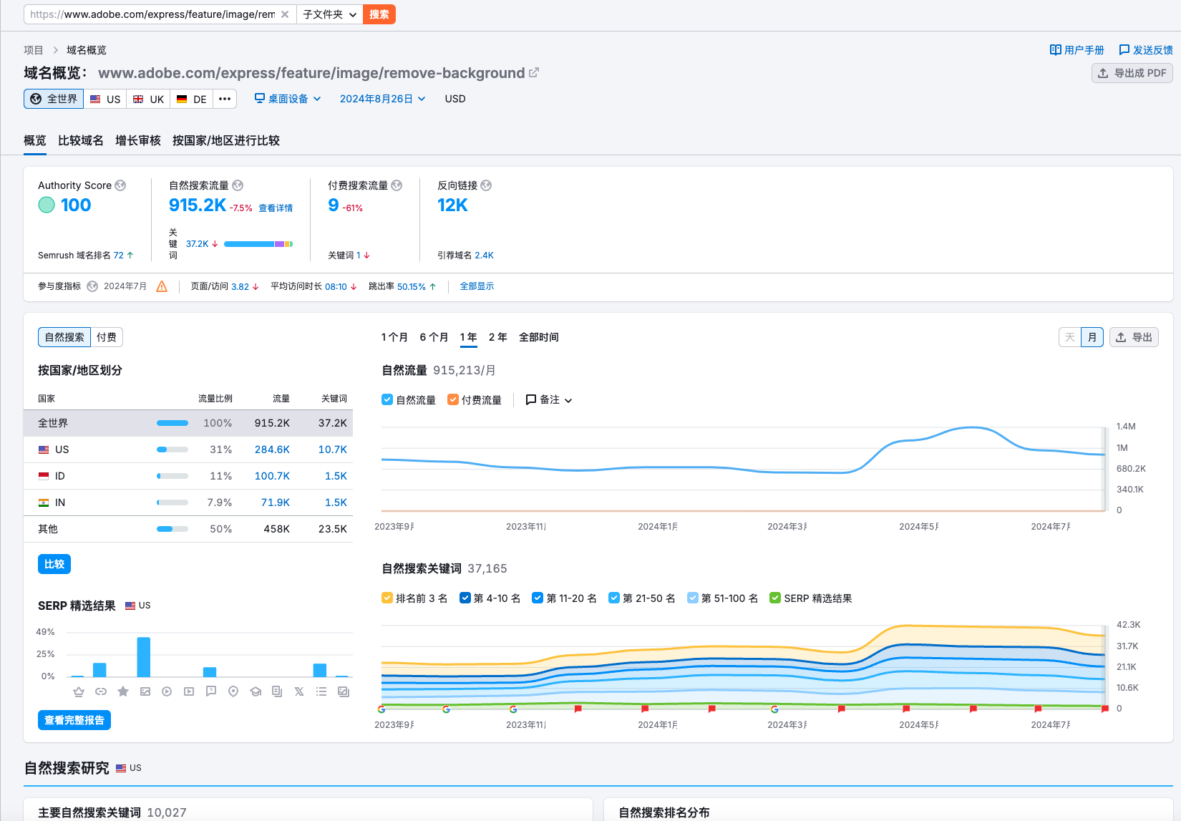Screen dimensions: 1181x821
Task: Switch to the 概览 tab
Action: point(35,140)
